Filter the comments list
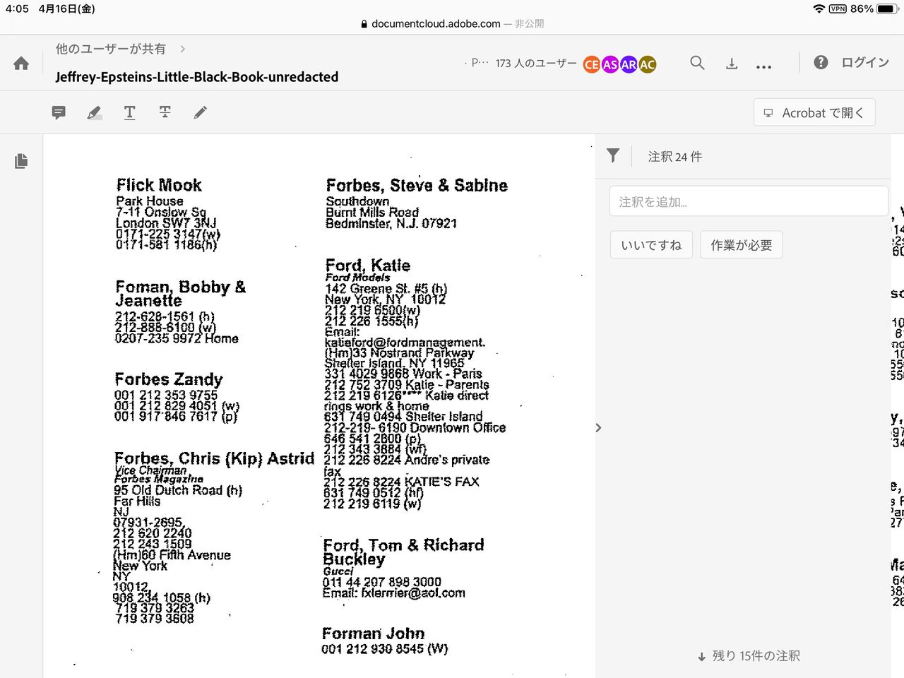 click(x=613, y=156)
